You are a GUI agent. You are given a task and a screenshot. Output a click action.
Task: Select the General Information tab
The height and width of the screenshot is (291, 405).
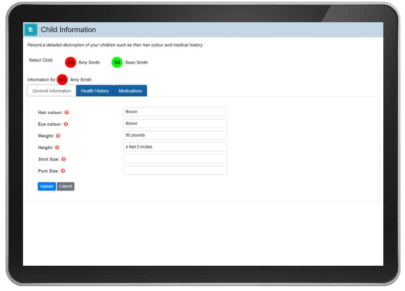(52, 91)
